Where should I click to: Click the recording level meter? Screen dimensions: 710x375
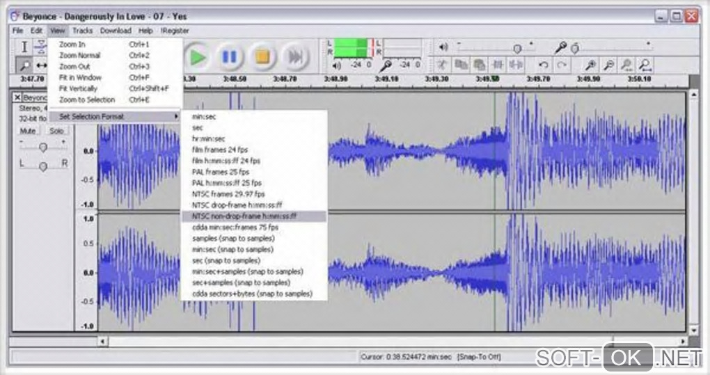pyautogui.click(x=402, y=47)
